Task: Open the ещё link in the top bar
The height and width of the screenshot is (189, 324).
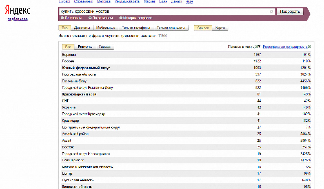Action: (190, 2)
